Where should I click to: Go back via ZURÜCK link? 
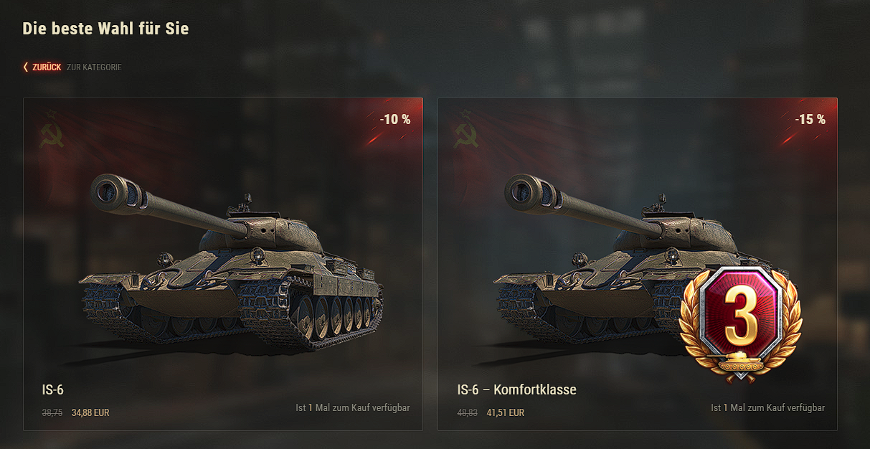pyautogui.click(x=47, y=67)
